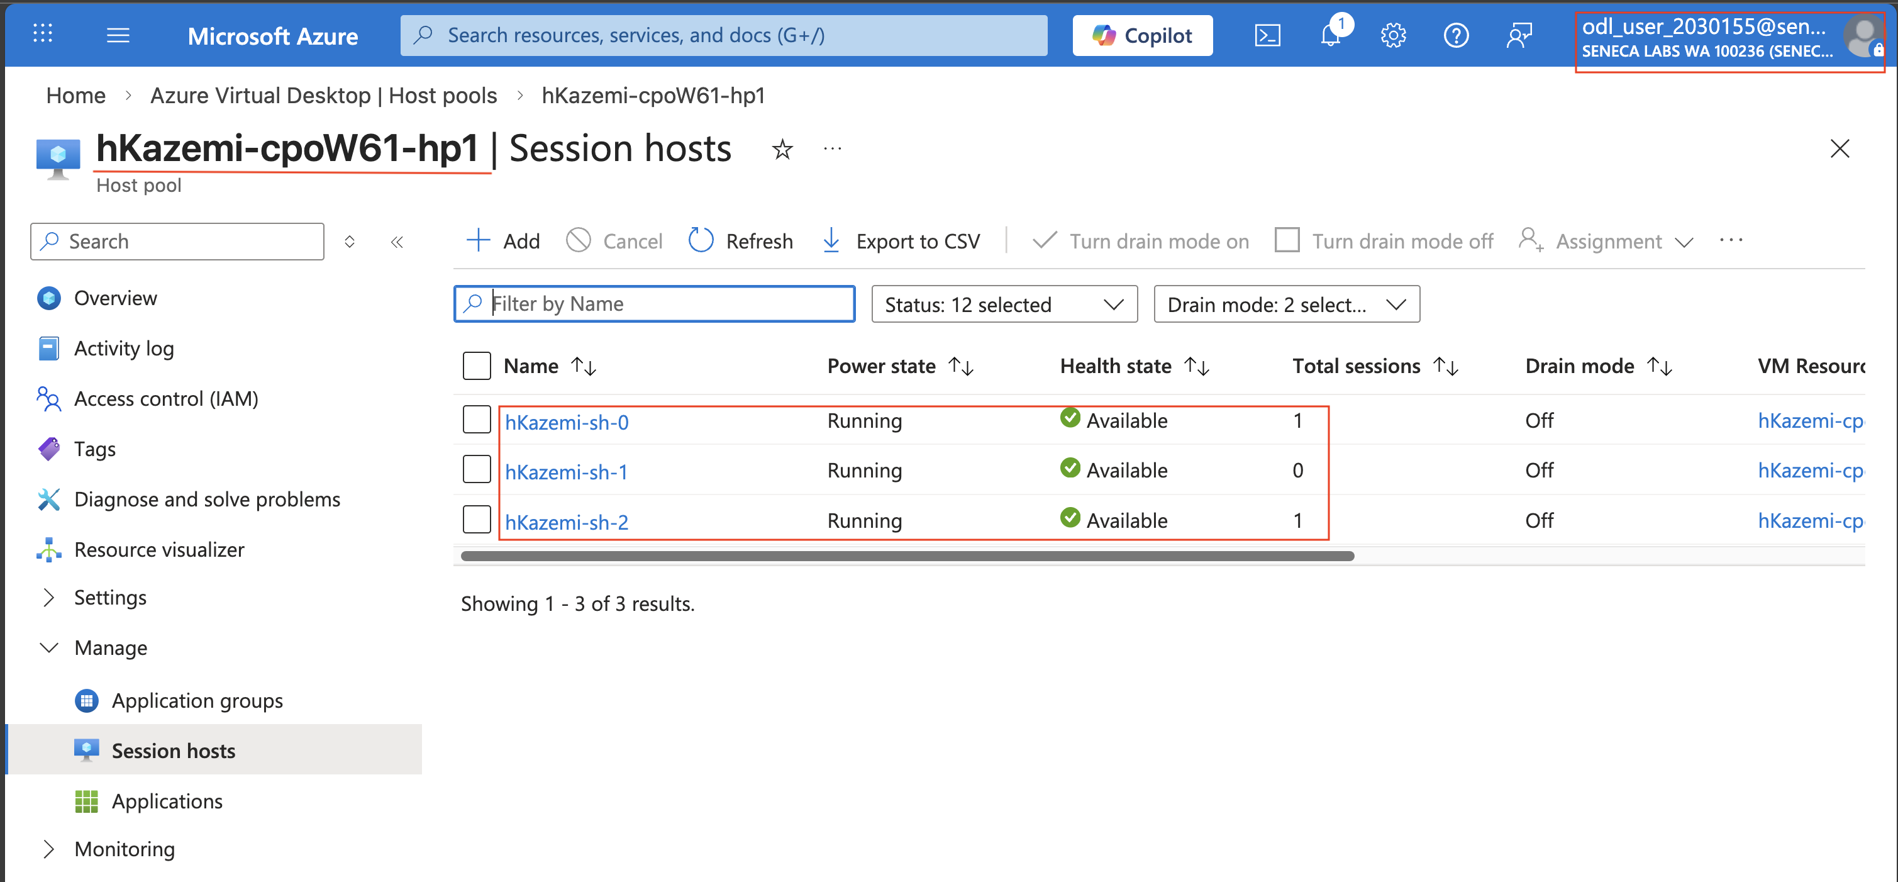Screen dimensions: 1898x882
Task: Add a new session host
Action: [x=503, y=241]
